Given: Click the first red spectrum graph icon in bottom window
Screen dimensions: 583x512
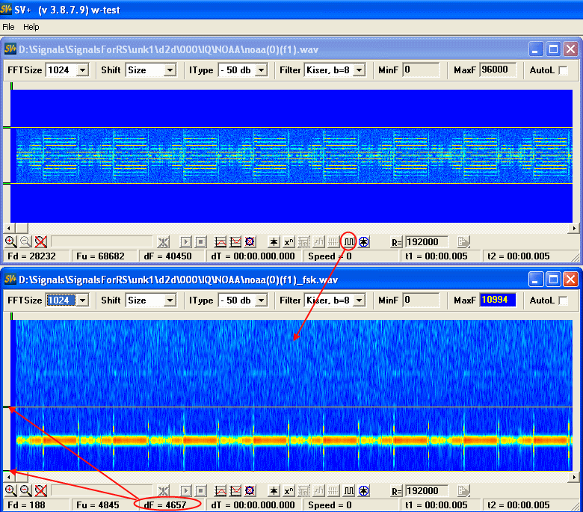Looking at the screenshot, I should (220, 490).
